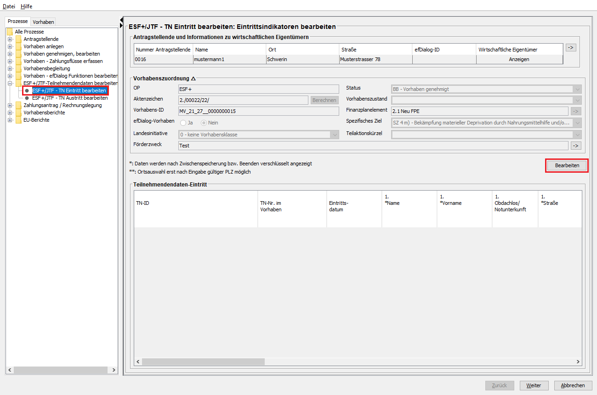Screen dimensions: 597x395
Task: Click the participant table horizontal scrollbar thumb
Action: point(203,362)
